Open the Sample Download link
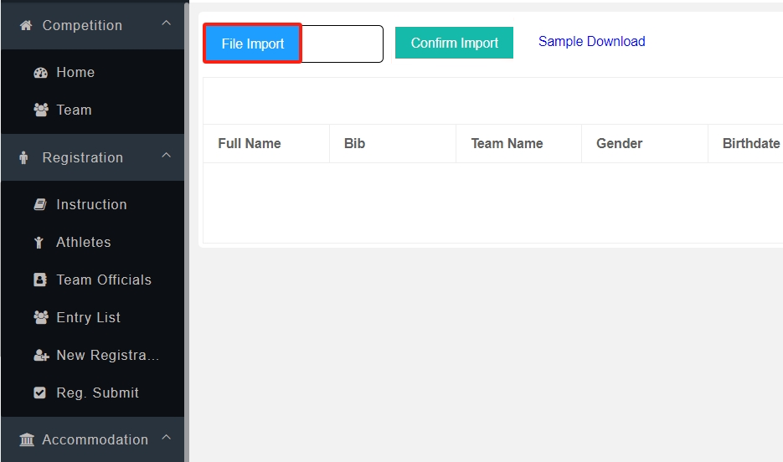This screenshot has height=462, width=783. coord(591,41)
